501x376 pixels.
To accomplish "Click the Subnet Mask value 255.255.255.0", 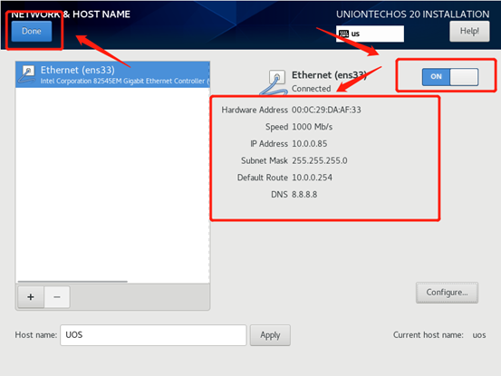I will pyautogui.click(x=320, y=160).
